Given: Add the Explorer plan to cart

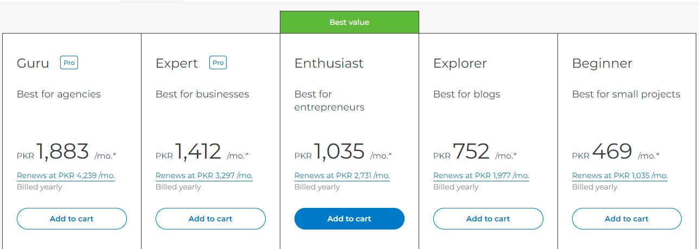Looking at the screenshot, I should [x=488, y=219].
